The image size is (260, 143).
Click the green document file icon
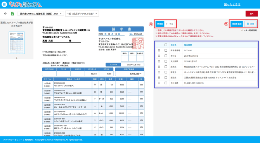coord(12,14)
